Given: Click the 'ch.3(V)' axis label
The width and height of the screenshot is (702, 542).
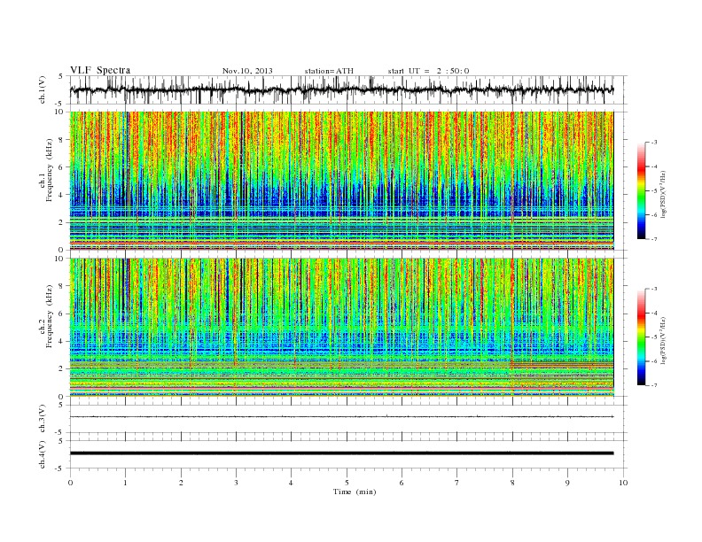Looking at the screenshot, I should 43,419.
